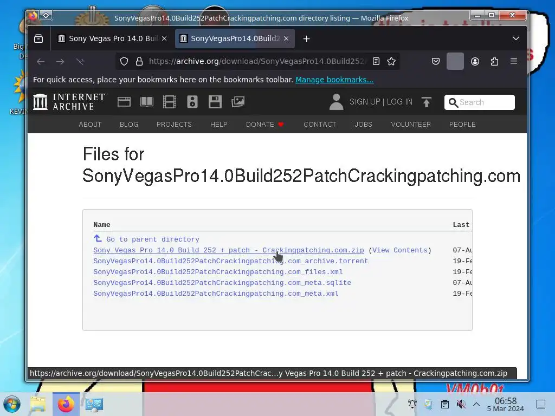The width and height of the screenshot is (555, 416).
Task: Open the file manager taskbar icon
Action: tap(38, 404)
